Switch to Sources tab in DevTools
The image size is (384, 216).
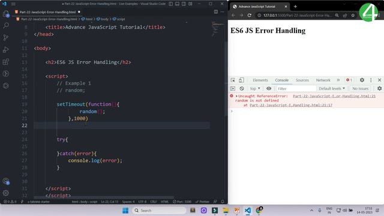[x=302, y=80]
